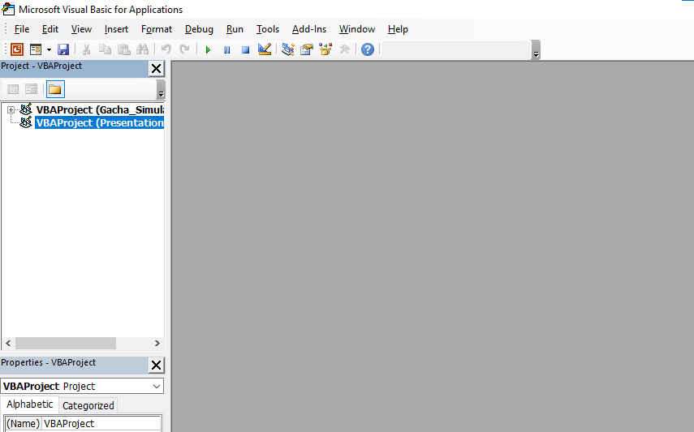Click the Undo arrow icon
Viewport: 694px width, 432px height.
166,49
